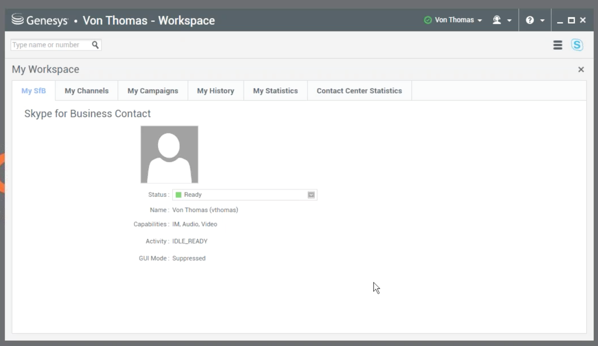Select the My History tab
Image resolution: width=598 pixels, height=346 pixels.
tap(215, 91)
